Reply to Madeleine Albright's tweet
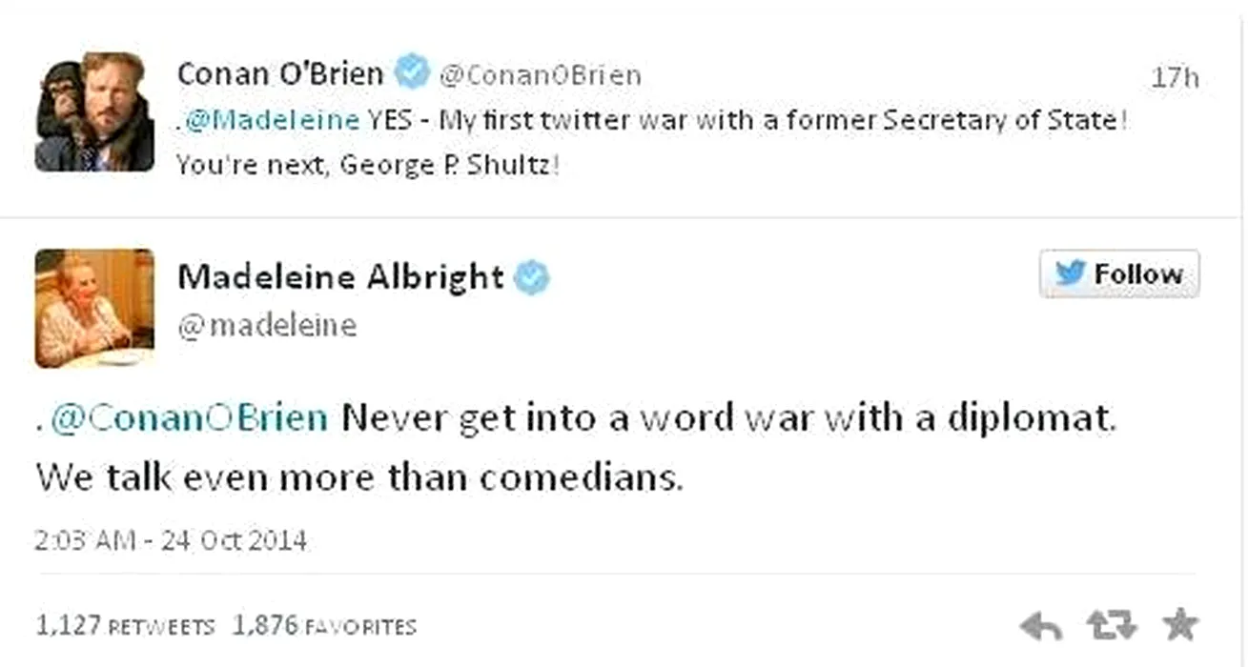The height and width of the screenshot is (667, 1248). point(1040,626)
